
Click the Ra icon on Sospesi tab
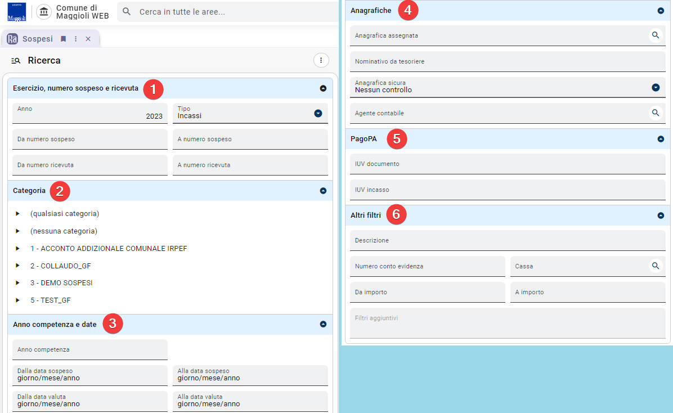coord(12,39)
